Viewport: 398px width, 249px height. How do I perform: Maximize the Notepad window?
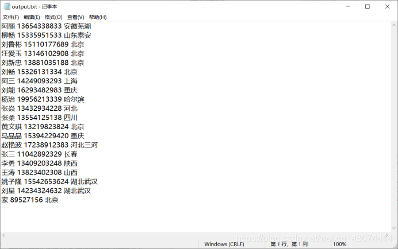[x=368, y=6]
